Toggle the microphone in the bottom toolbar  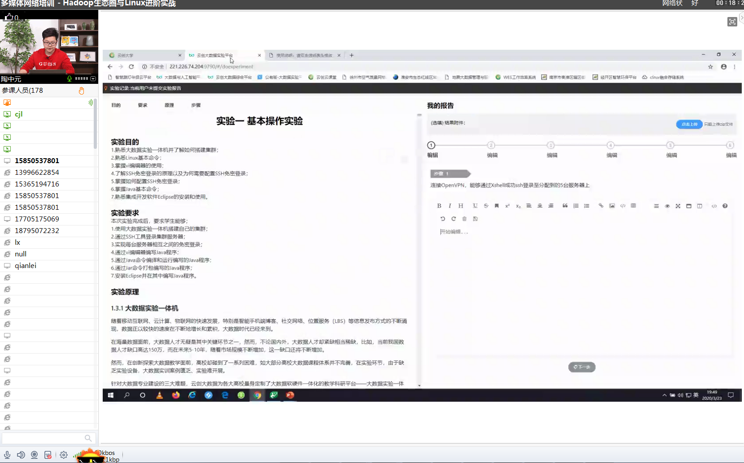7,455
